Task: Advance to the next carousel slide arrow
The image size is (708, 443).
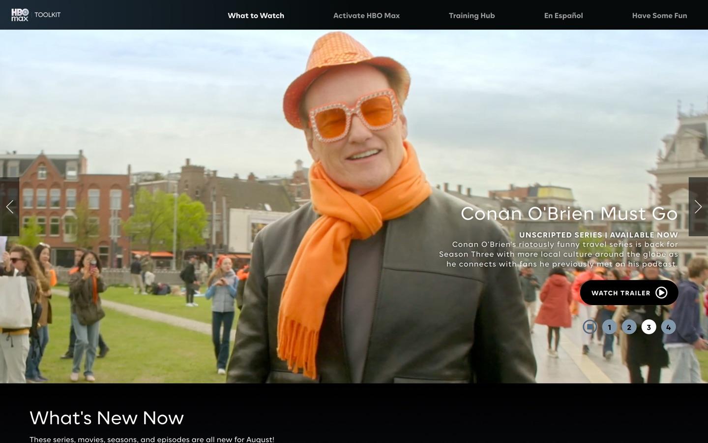Action: (x=698, y=207)
